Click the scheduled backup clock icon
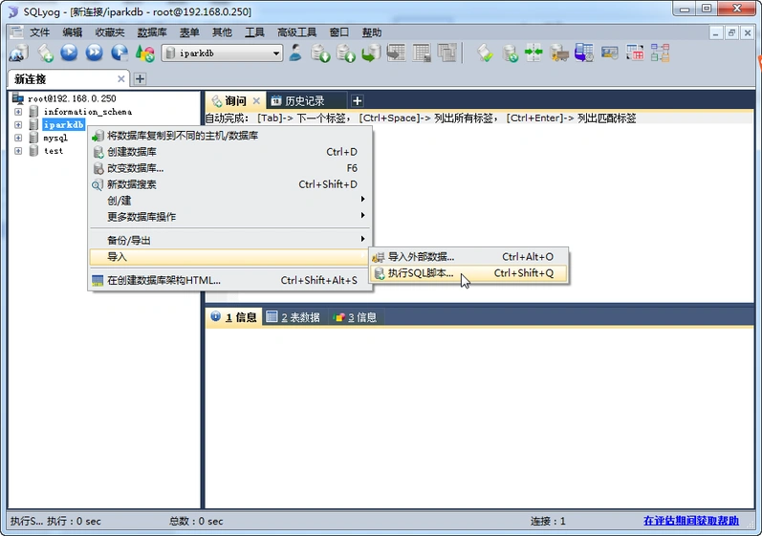This screenshot has height=536, width=762. (x=584, y=53)
